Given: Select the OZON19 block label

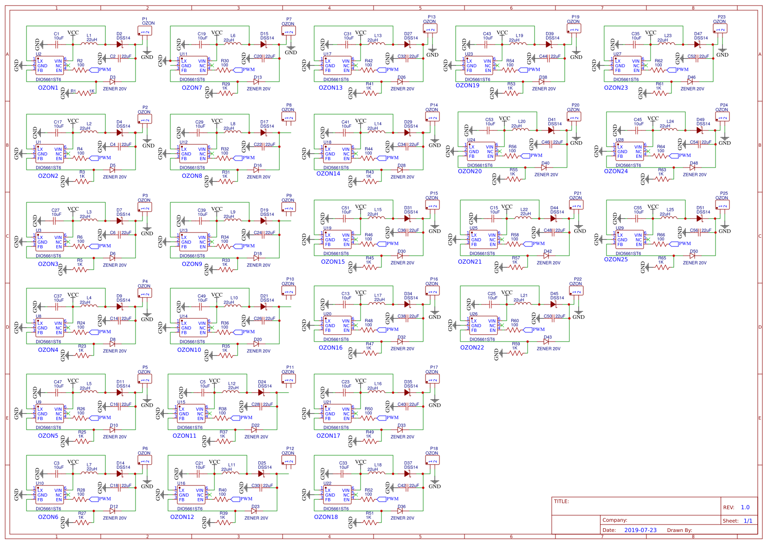Looking at the screenshot, I should click(x=467, y=85).
